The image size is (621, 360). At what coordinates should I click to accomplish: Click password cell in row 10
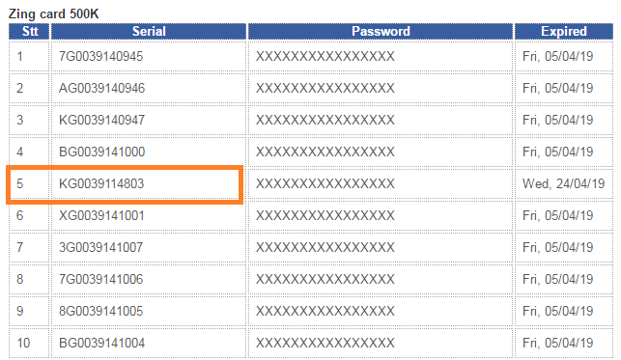[381, 343]
